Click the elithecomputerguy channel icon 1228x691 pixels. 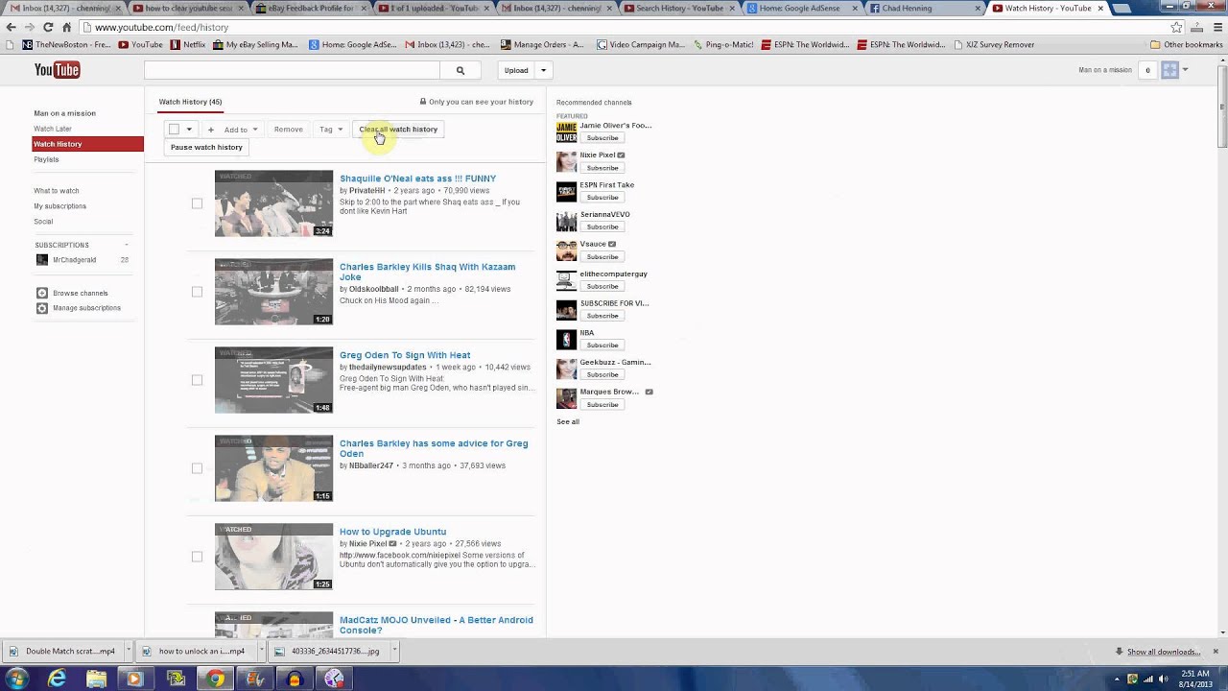point(567,280)
